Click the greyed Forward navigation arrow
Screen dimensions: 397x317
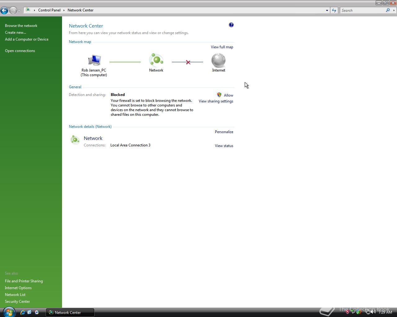[13, 10]
